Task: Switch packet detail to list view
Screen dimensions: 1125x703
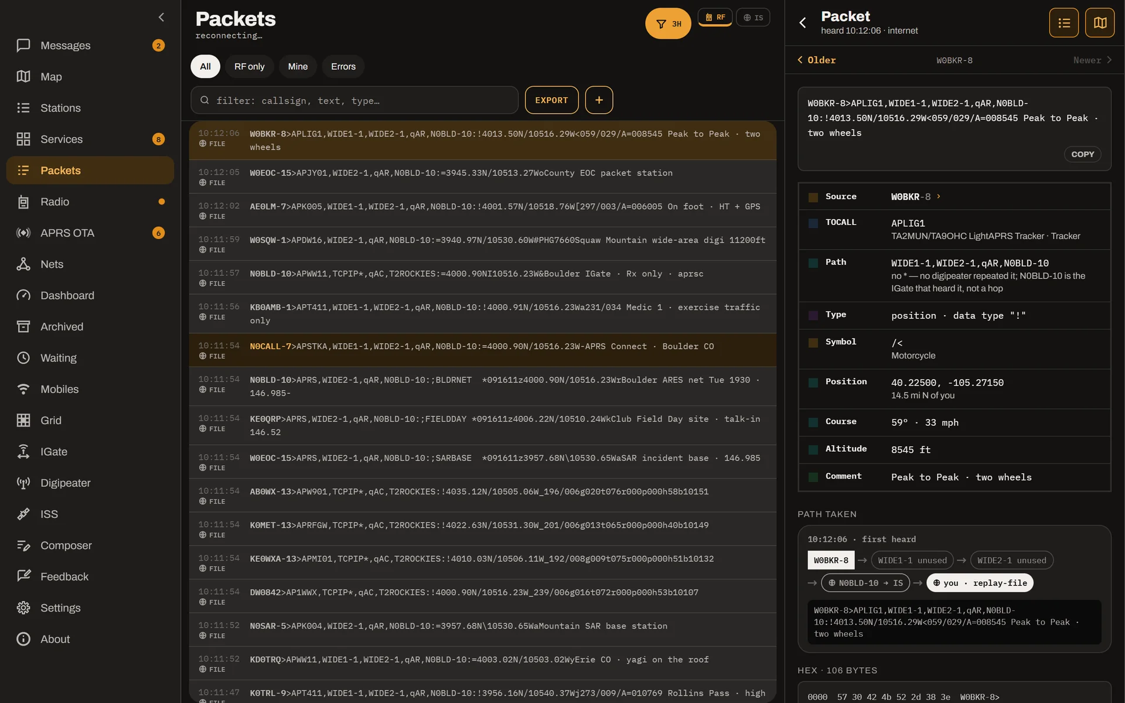Action: (1064, 23)
